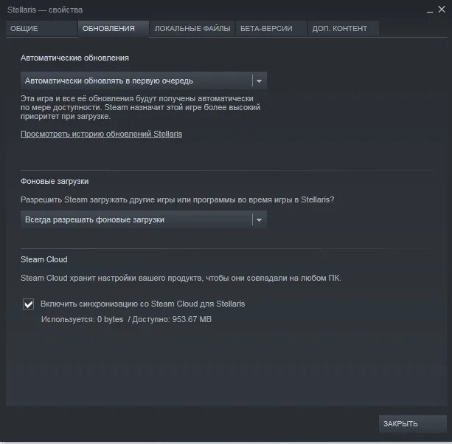452x444 pixels.
Task: Toggle the Steam Cloud sync checkbox
Action: click(28, 304)
